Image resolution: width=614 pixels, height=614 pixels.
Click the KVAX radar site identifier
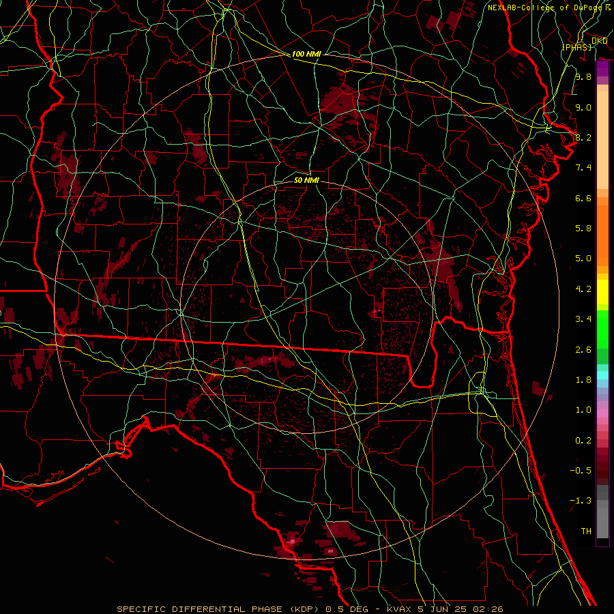[399, 609]
